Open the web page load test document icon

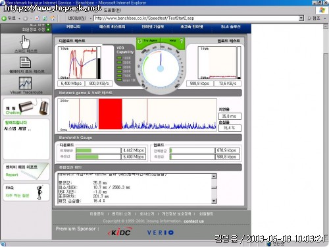click(25, 63)
